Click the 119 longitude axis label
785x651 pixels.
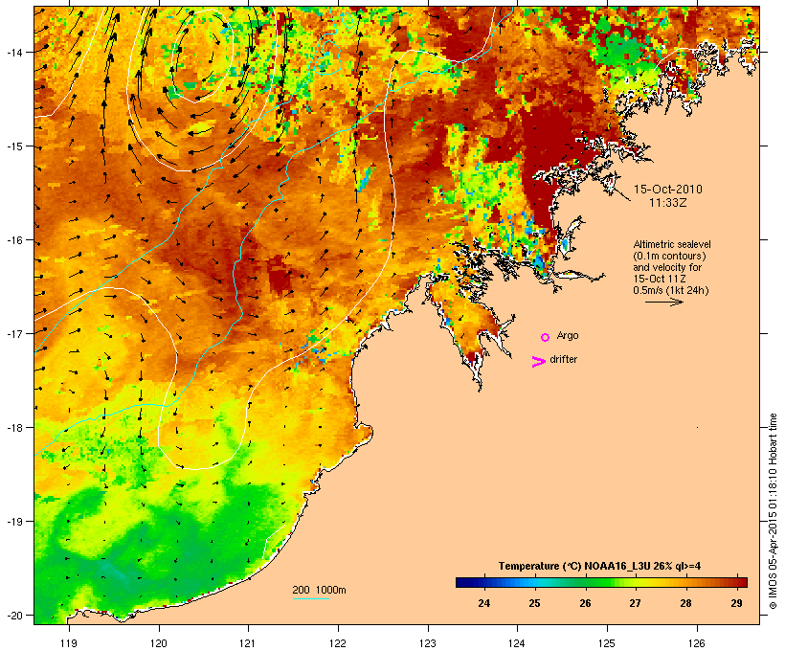[69, 643]
